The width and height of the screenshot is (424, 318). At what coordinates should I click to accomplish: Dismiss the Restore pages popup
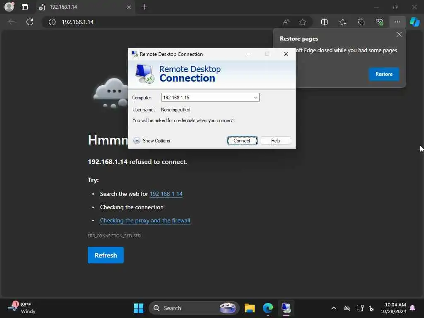pos(399,34)
